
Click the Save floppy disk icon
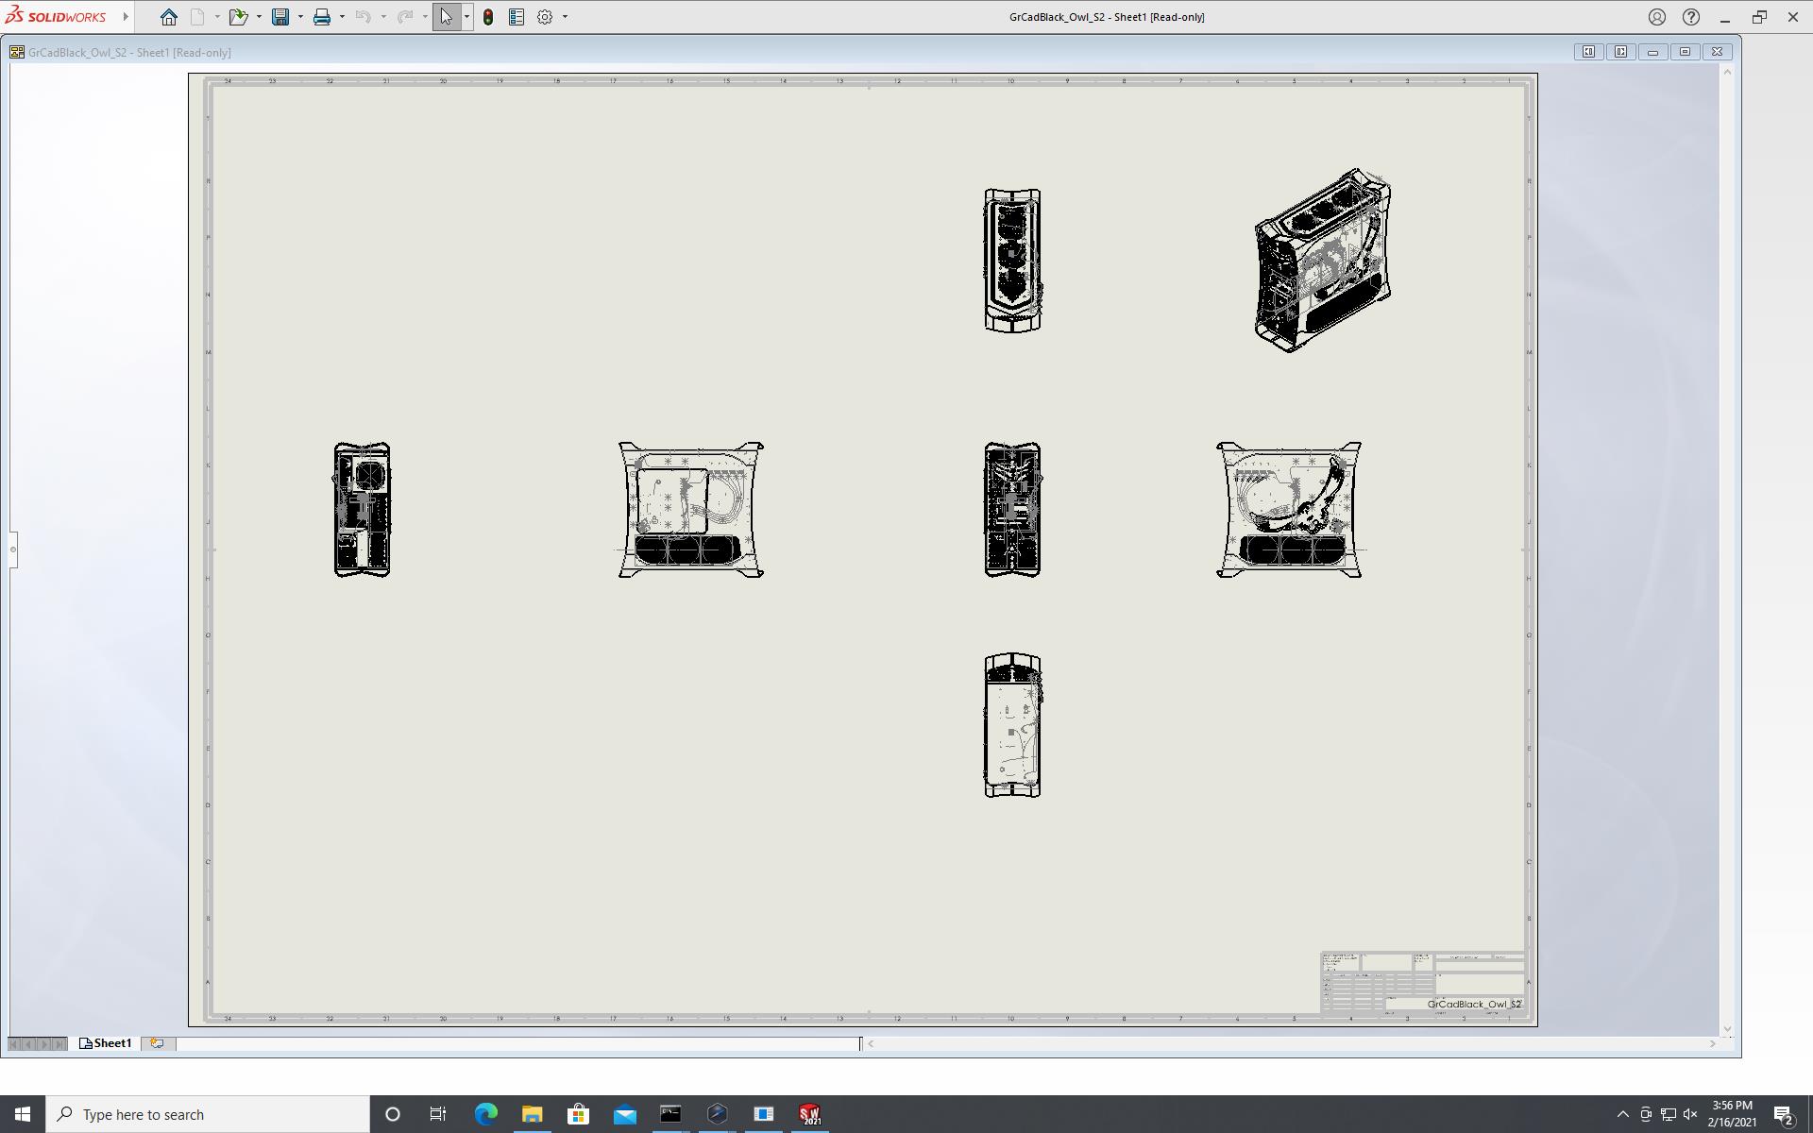click(x=280, y=17)
